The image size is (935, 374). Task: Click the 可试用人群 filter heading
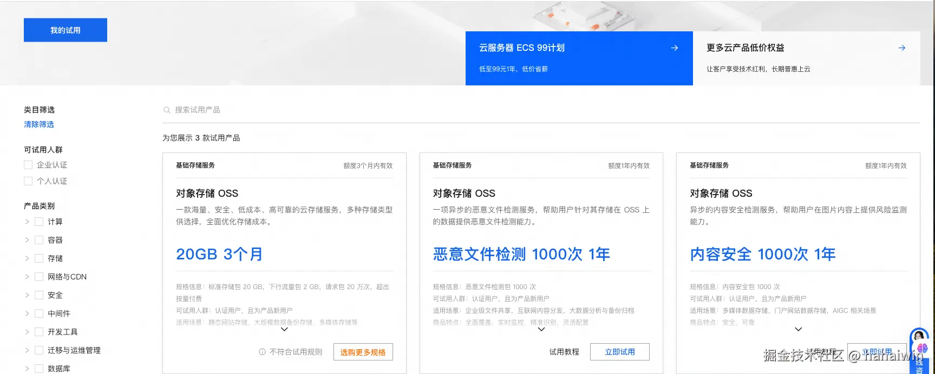click(43, 150)
